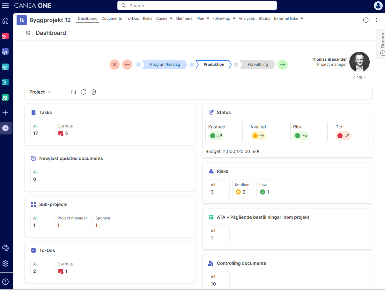Viewport: 385px width, 290px height.
Task: Open the red feed icon in the sidebar
Action: [x=5, y=36]
